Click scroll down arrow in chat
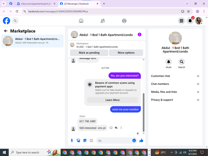This screenshot has width=208, height=156. (x=144, y=133)
